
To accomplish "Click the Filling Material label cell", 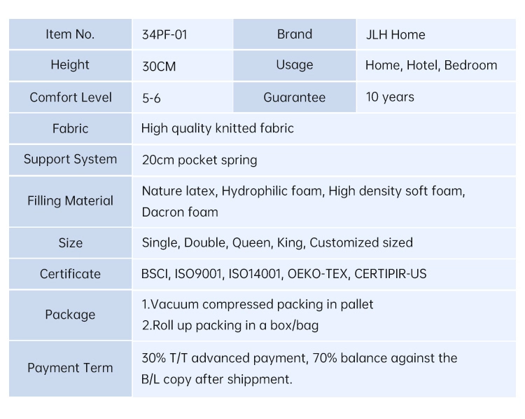I will (x=70, y=202).
